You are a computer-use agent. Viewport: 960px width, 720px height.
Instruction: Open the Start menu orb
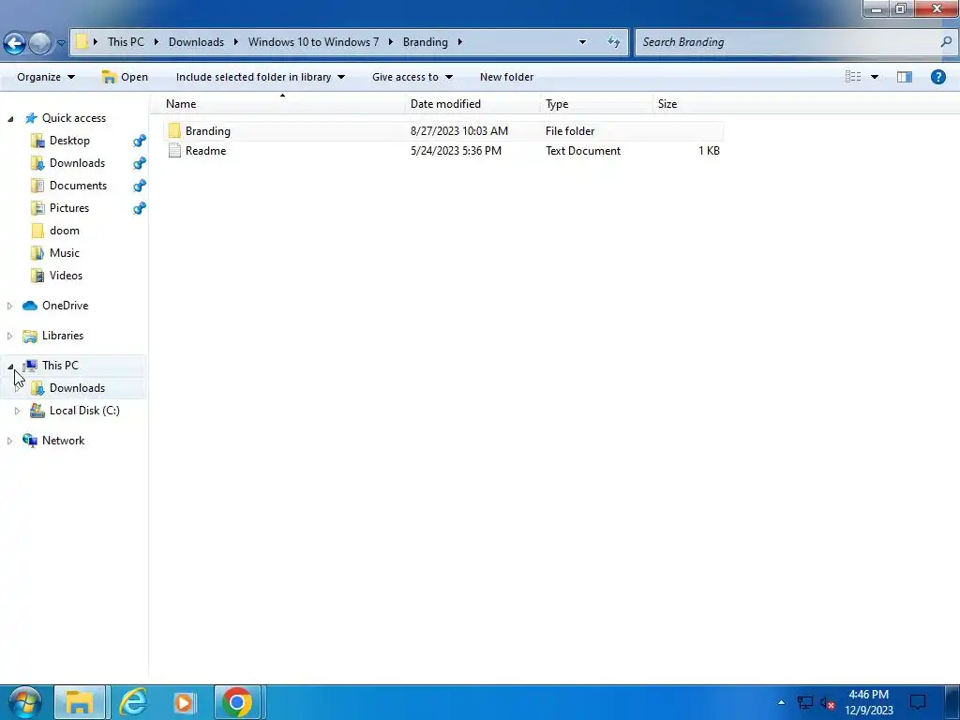(x=24, y=702)
